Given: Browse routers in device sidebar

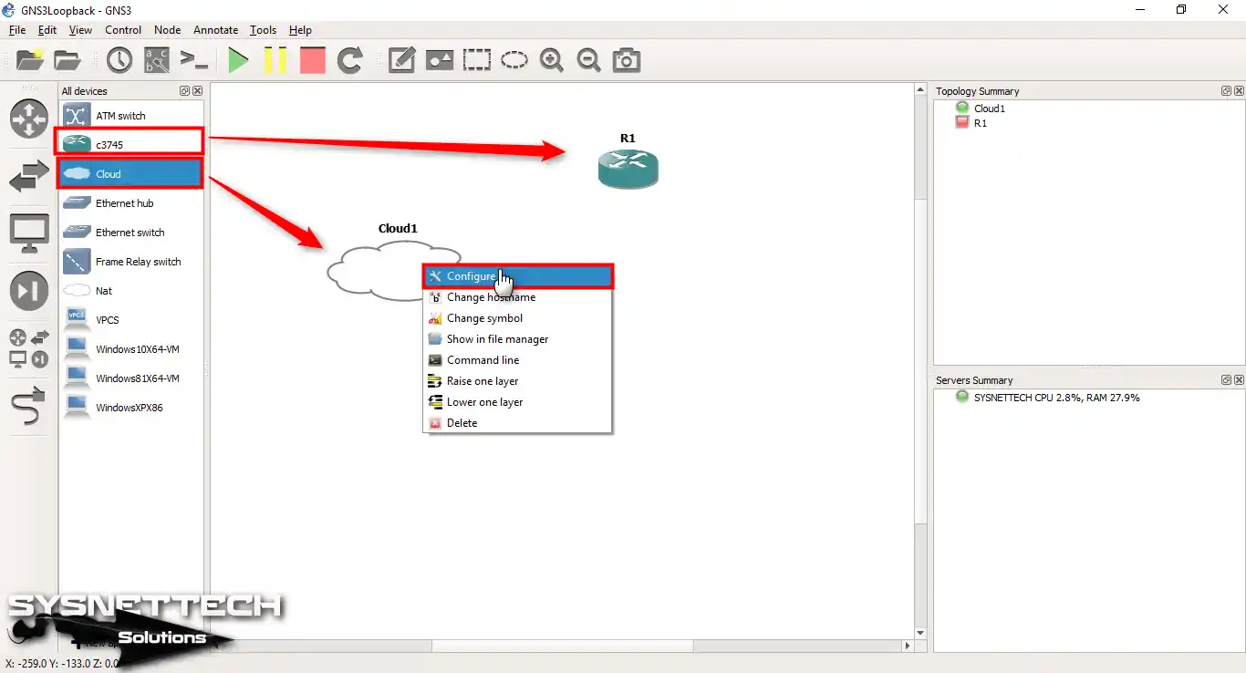Looking at the screenshot, I should click(x=29, y=119).
